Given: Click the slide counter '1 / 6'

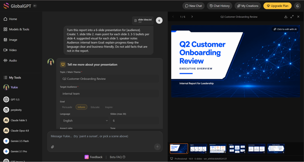Looking at the screenshot, I should (183, 17).
